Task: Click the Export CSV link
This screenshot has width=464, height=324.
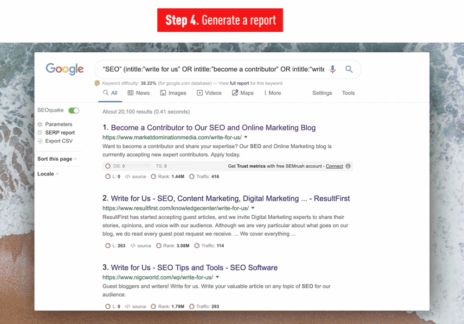Action: 59,141
